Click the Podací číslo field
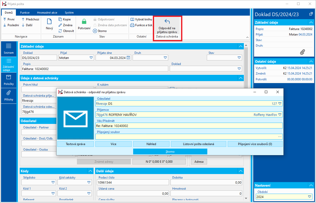Viewport: 316px width, 203px height. (x=133, y=182)
